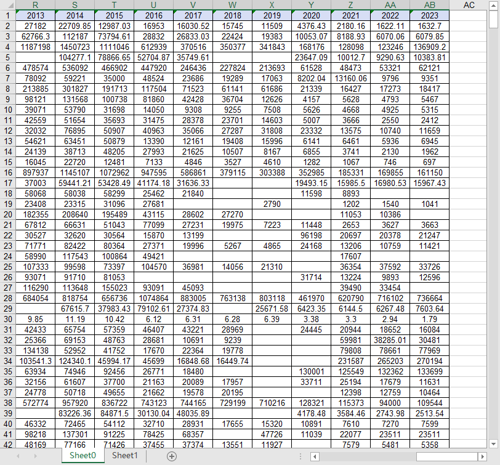This screenshot has width=500, height=465.
Task: Click the 2023 header cell
Action: click(x=430, y=15)
